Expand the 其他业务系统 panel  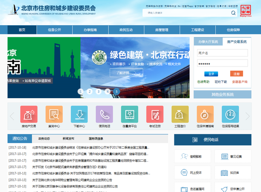coord(223,94)
